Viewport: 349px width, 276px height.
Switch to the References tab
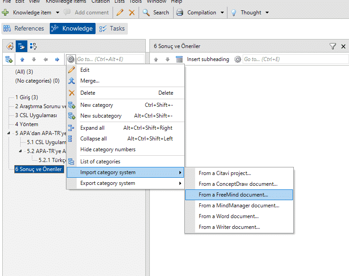pyautogui.click(x=24, y=29)
